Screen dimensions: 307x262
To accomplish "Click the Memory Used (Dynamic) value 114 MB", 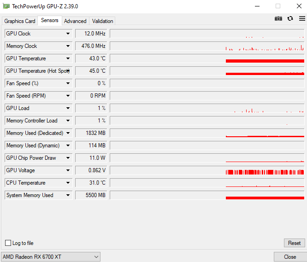I will [x=91, y=146].
